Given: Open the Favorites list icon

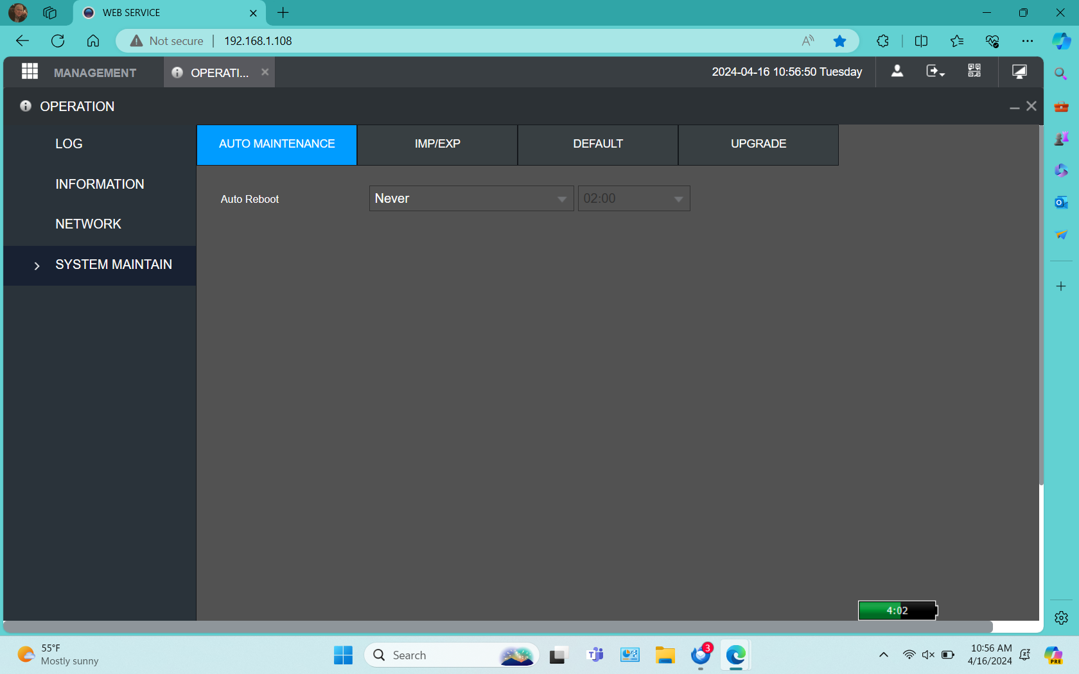Looking at the screenshot, I should coord(957,41).
